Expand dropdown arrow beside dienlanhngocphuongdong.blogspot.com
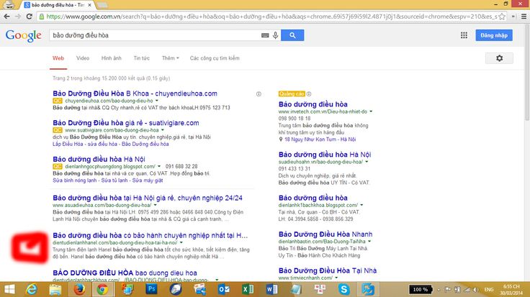This screenshot has height=297, width=530. 159,166
